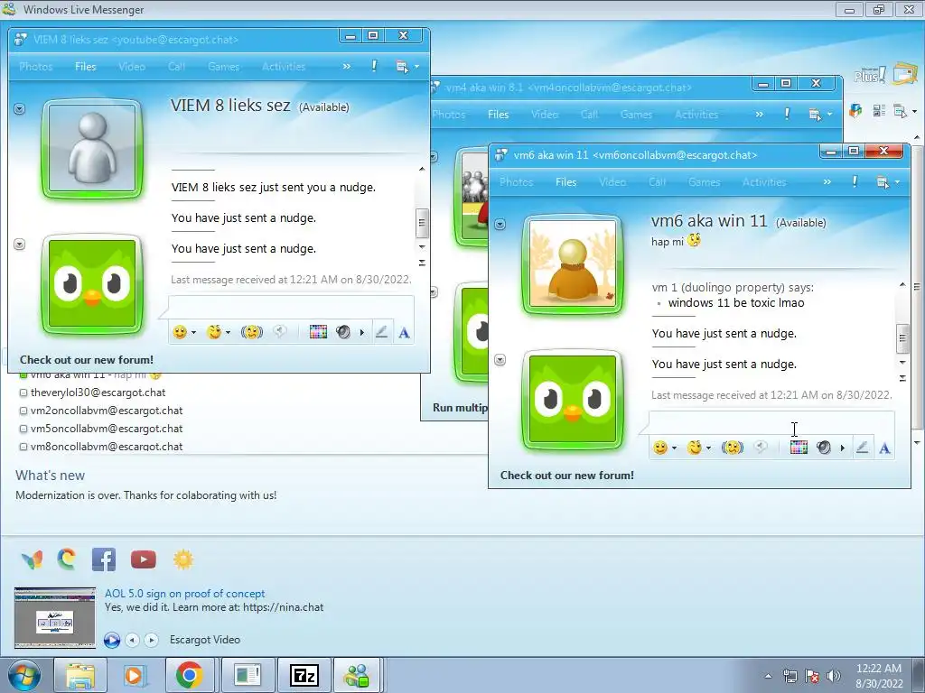Open the YouTube icon in main window
925x693 pixels.
144,559
